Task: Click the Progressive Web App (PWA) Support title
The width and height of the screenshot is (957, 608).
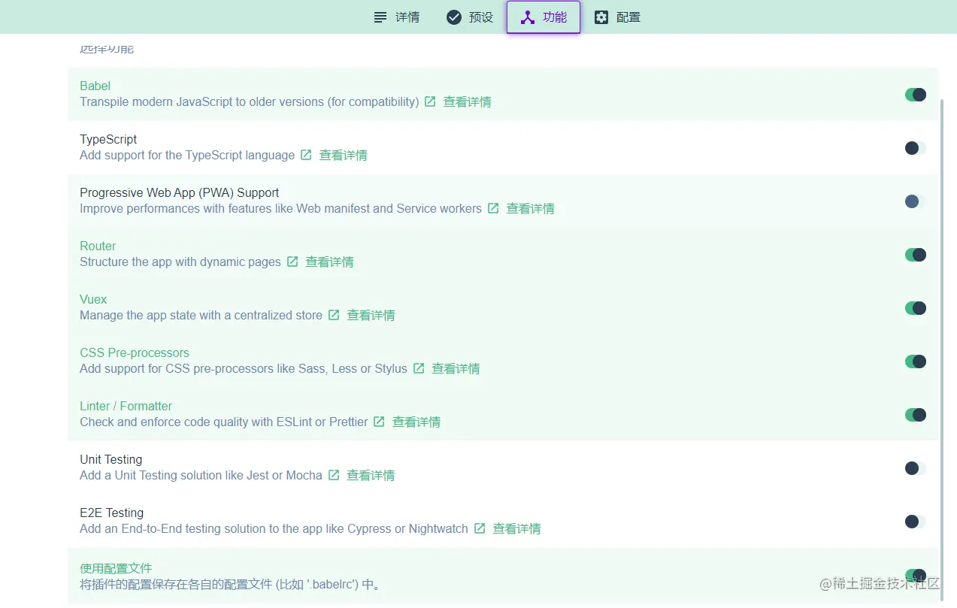Action: click(x=180, y=193)
